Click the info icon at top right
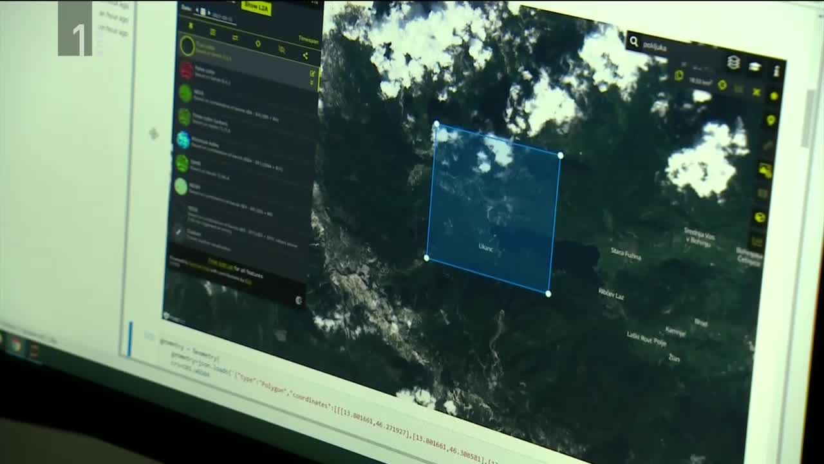Image resolution: width=824 pixels, height=464 pixels. click(776, 71)
